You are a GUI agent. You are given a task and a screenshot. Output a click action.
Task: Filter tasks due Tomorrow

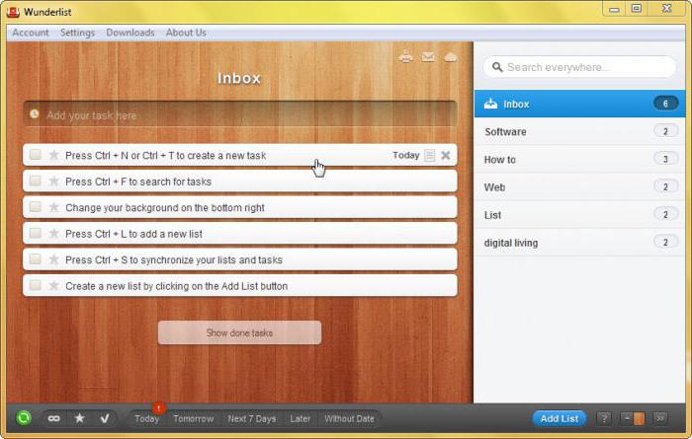click(194, 418)
